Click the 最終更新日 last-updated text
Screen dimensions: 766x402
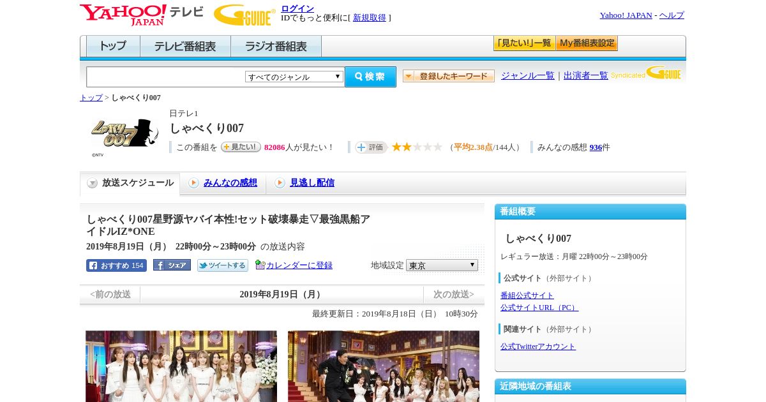(x=395, y=314)
